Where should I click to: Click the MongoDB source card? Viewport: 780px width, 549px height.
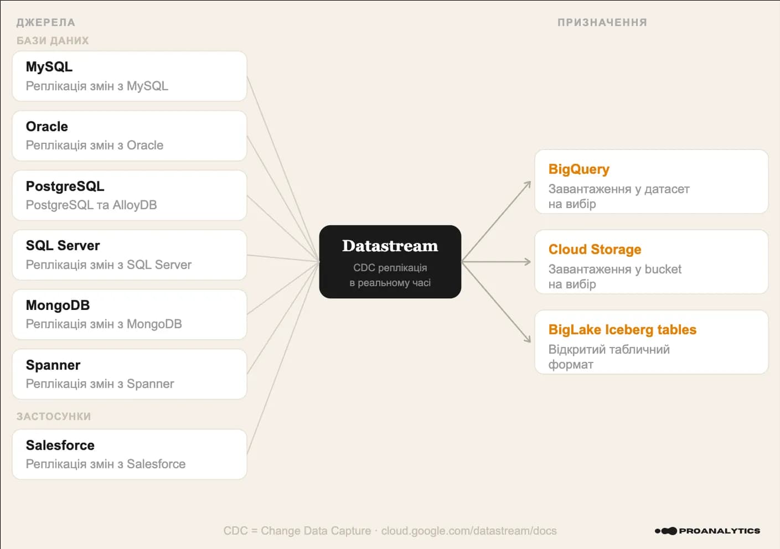[129, 314]
